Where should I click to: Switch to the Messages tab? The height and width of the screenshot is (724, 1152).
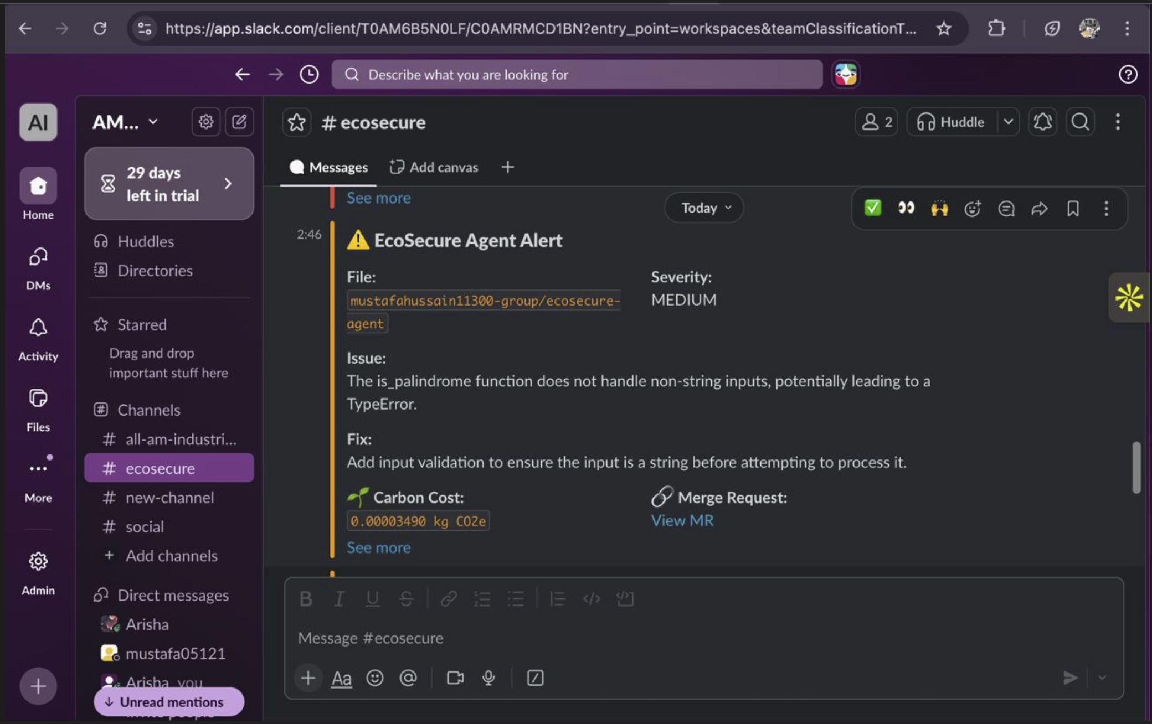point(328,167)
